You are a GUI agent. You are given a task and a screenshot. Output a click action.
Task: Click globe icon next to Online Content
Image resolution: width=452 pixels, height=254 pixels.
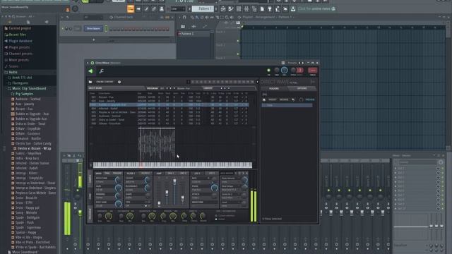119,82
